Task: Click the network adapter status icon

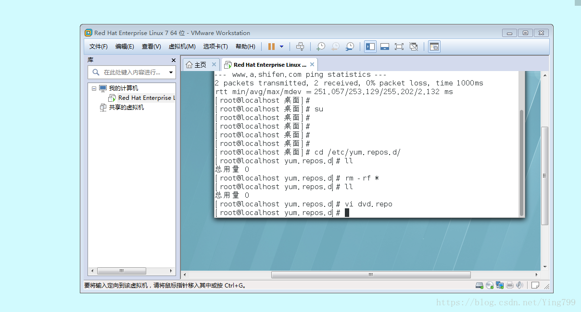Action: pos(500,285)
